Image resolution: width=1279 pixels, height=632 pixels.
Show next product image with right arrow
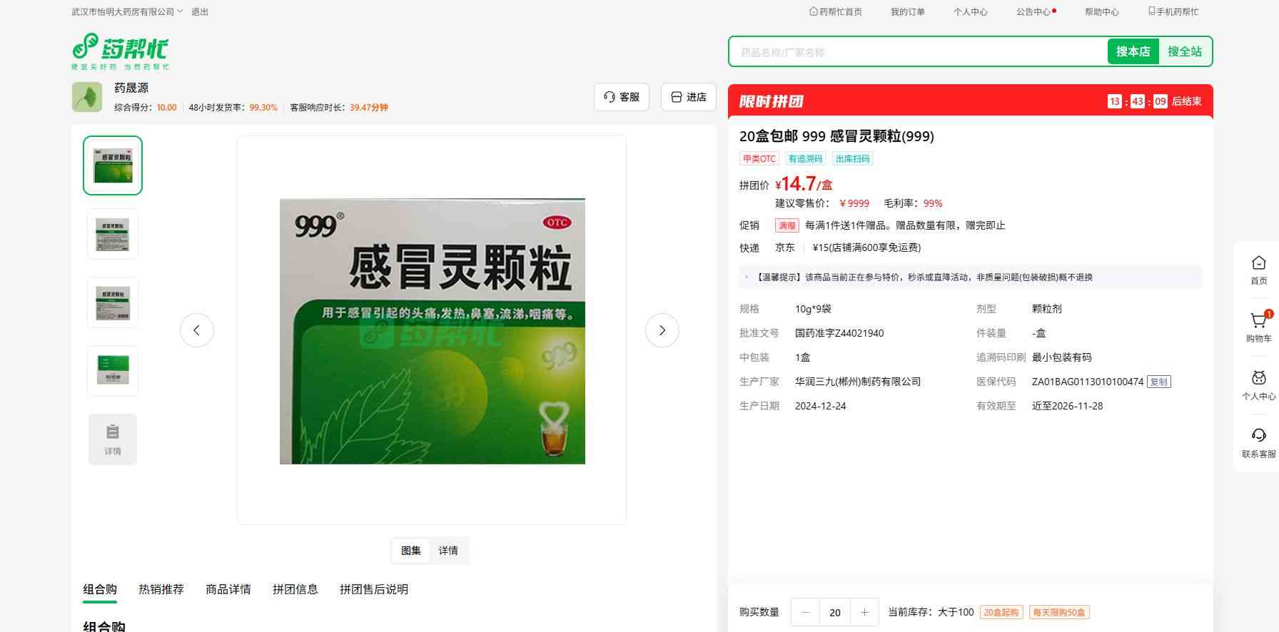pyautogui.click(x=662, y=330)
